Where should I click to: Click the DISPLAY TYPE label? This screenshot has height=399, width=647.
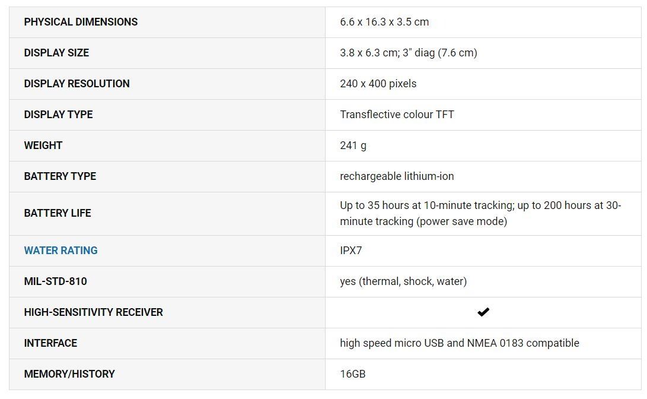point(58,115)
